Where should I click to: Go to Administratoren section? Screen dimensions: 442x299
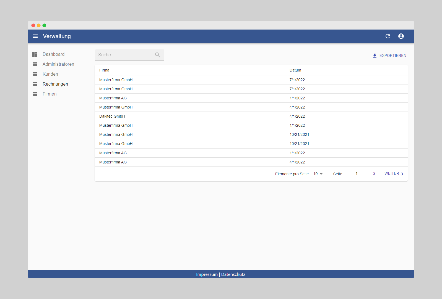58,64
